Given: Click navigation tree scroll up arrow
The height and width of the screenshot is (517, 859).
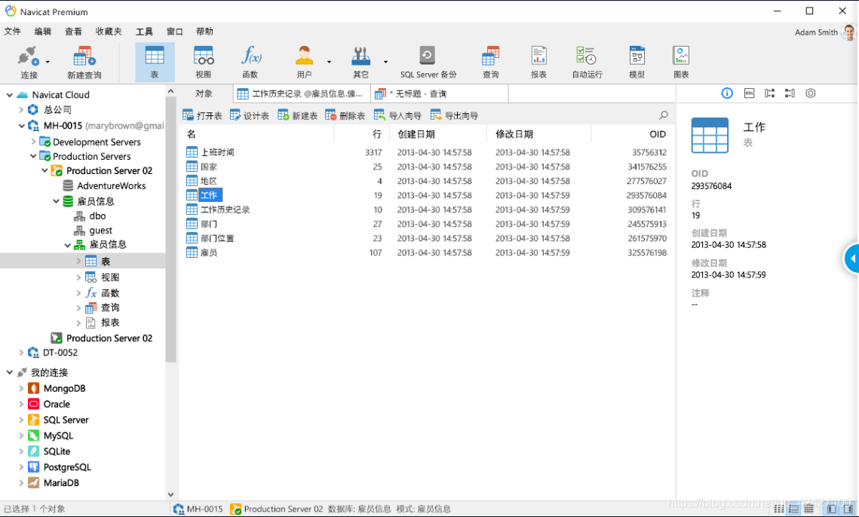Looking at the screenshot, I should pos(171,91).
